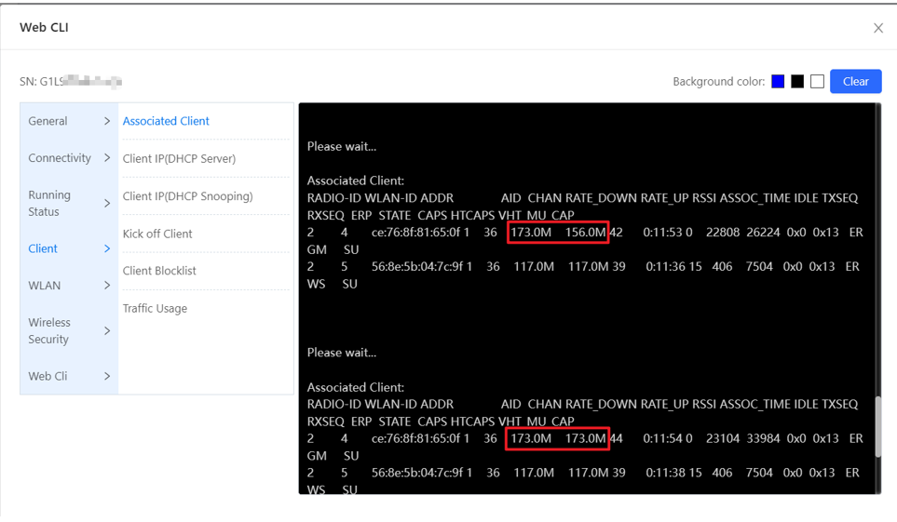Screen dimensions: 897x522
Task: Expand the Running Status chevron
Action: tap(107, 203)
